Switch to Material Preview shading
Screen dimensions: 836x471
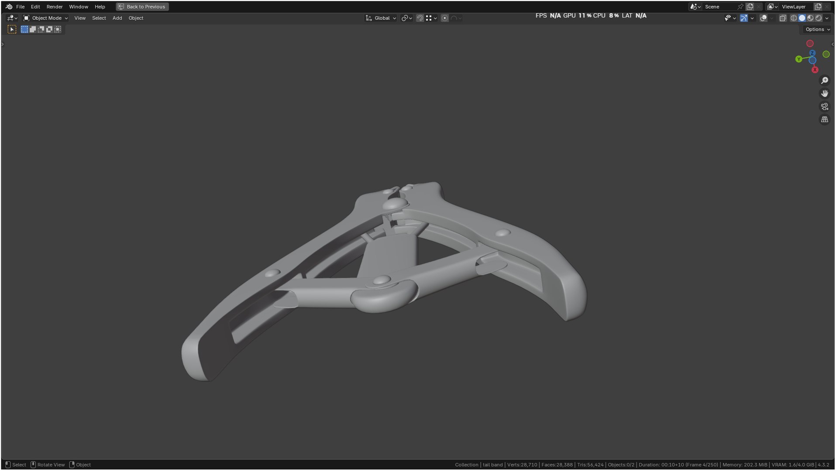[810, 18]
